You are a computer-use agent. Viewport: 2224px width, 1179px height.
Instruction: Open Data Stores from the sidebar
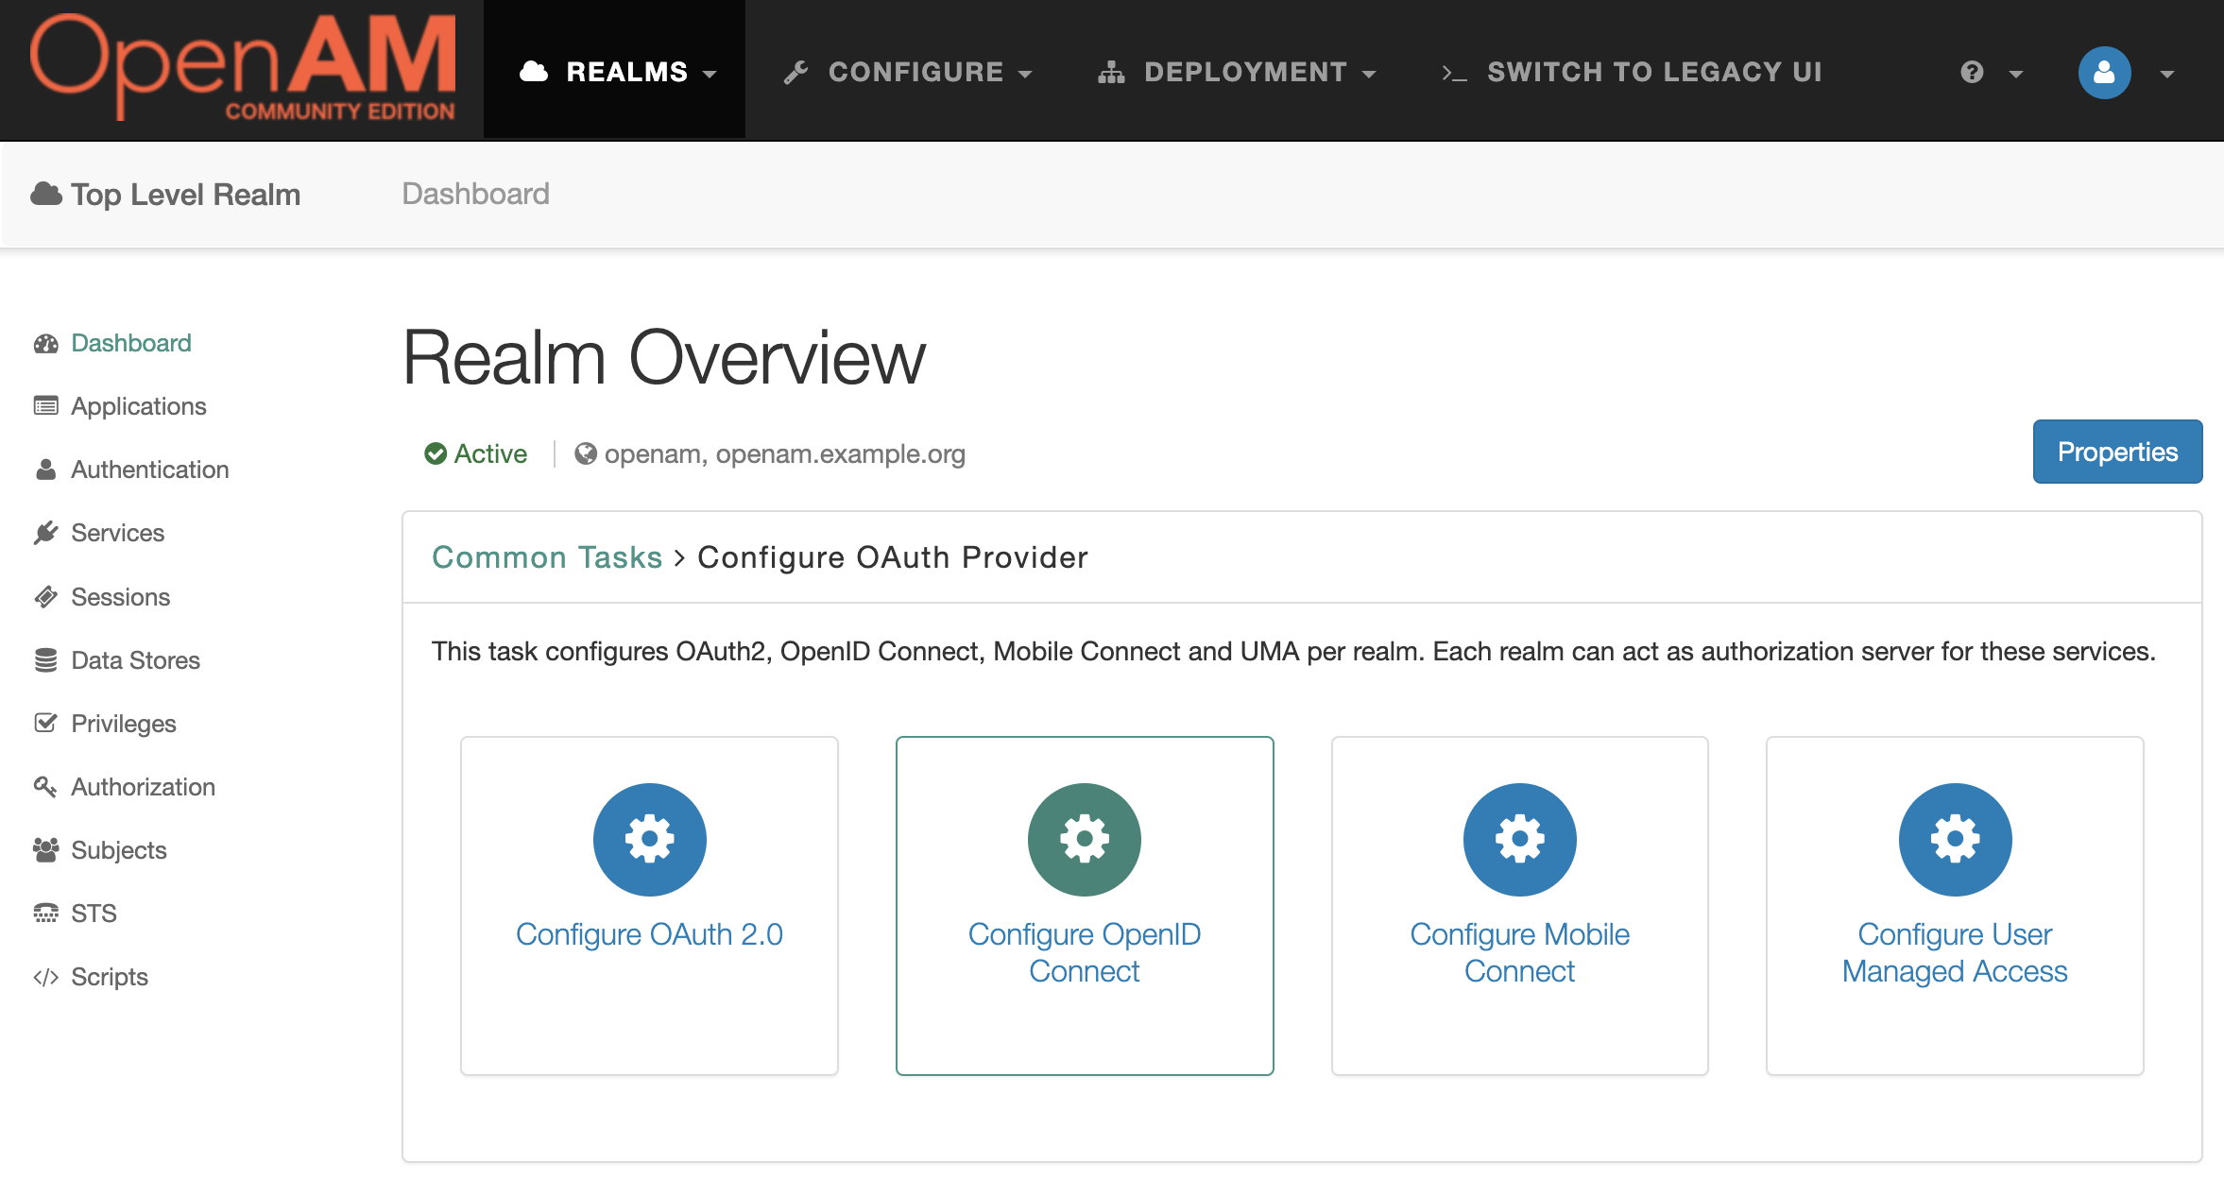135,660
